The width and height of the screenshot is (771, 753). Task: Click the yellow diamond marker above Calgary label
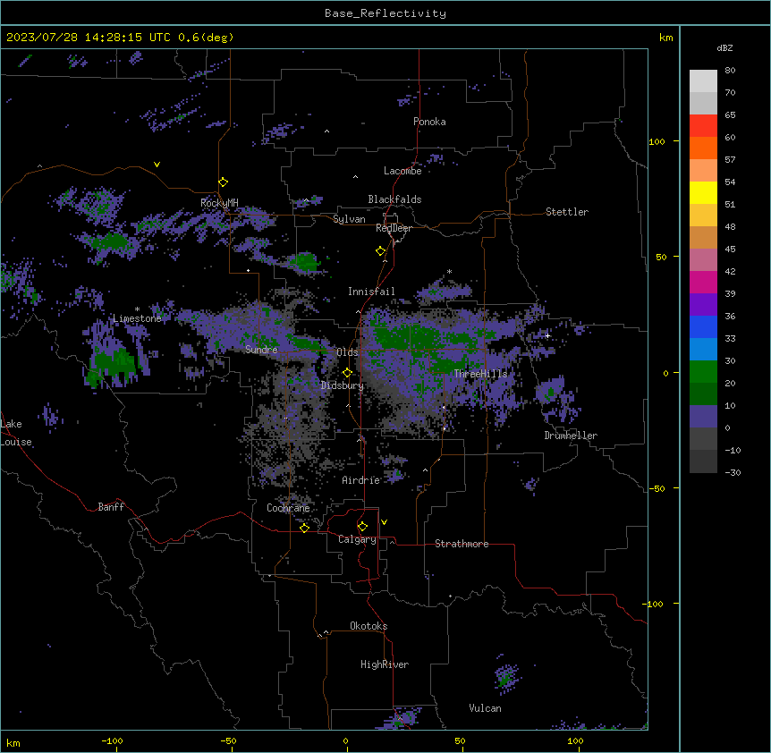click(362, 527)
